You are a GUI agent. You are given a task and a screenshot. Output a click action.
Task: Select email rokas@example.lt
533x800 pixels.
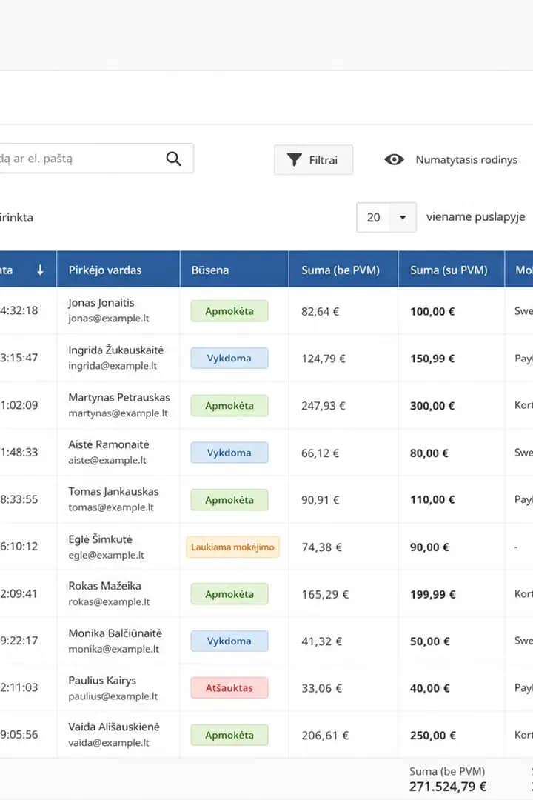click(109, 602)
